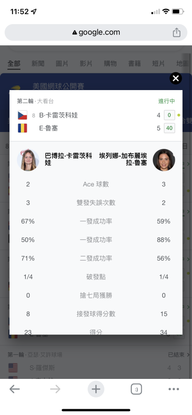
Task: Tap the Romanian flag icon
Action: [x=22, y=128]
